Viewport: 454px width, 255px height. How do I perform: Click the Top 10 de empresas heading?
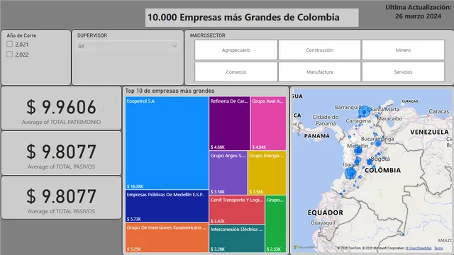pos(170,91)
